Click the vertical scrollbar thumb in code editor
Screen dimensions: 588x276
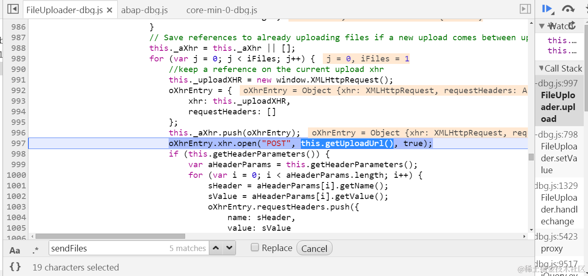click(x=531, y=157)
